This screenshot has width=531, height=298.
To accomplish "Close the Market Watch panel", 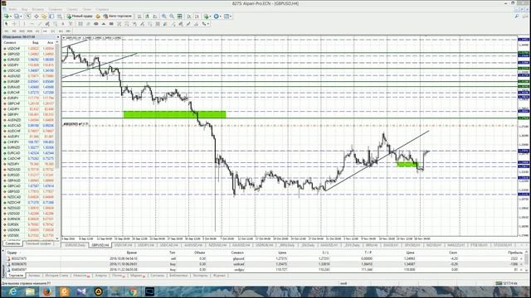I will pos(58,36).
